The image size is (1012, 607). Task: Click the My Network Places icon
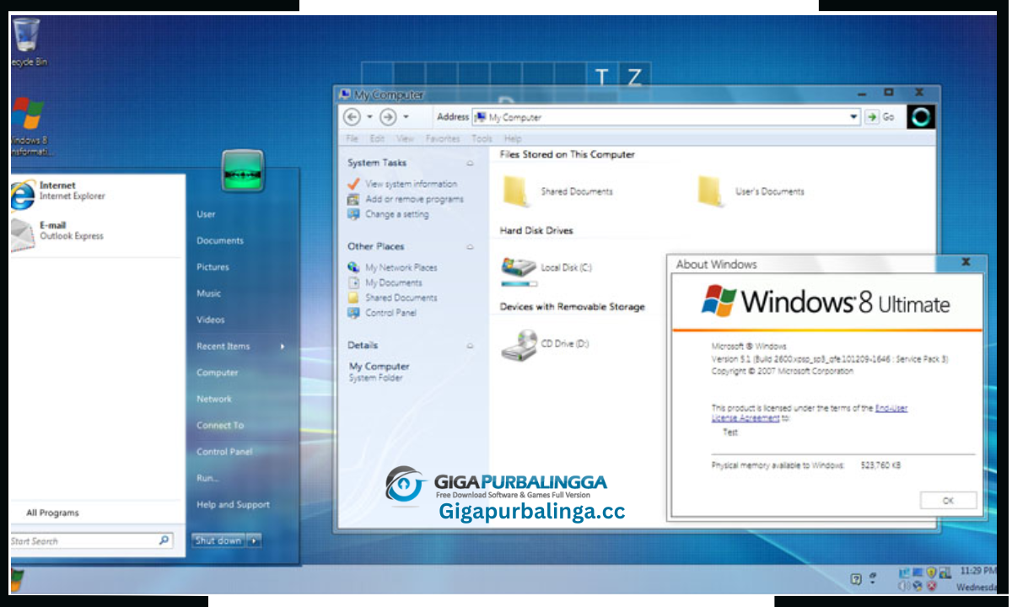[x=353, y=267]
